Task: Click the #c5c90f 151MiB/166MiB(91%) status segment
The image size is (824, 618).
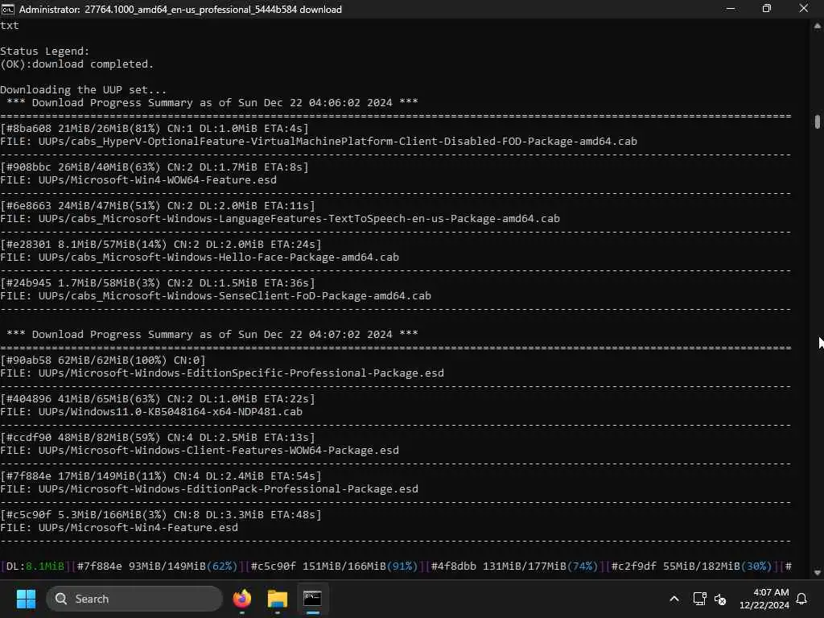Action: (x=334, y=566)
